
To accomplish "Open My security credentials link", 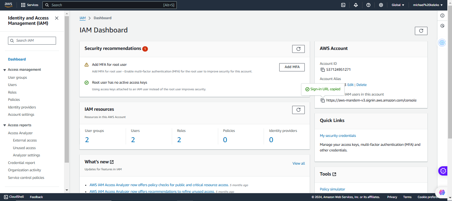I will [x=338, y=136].
